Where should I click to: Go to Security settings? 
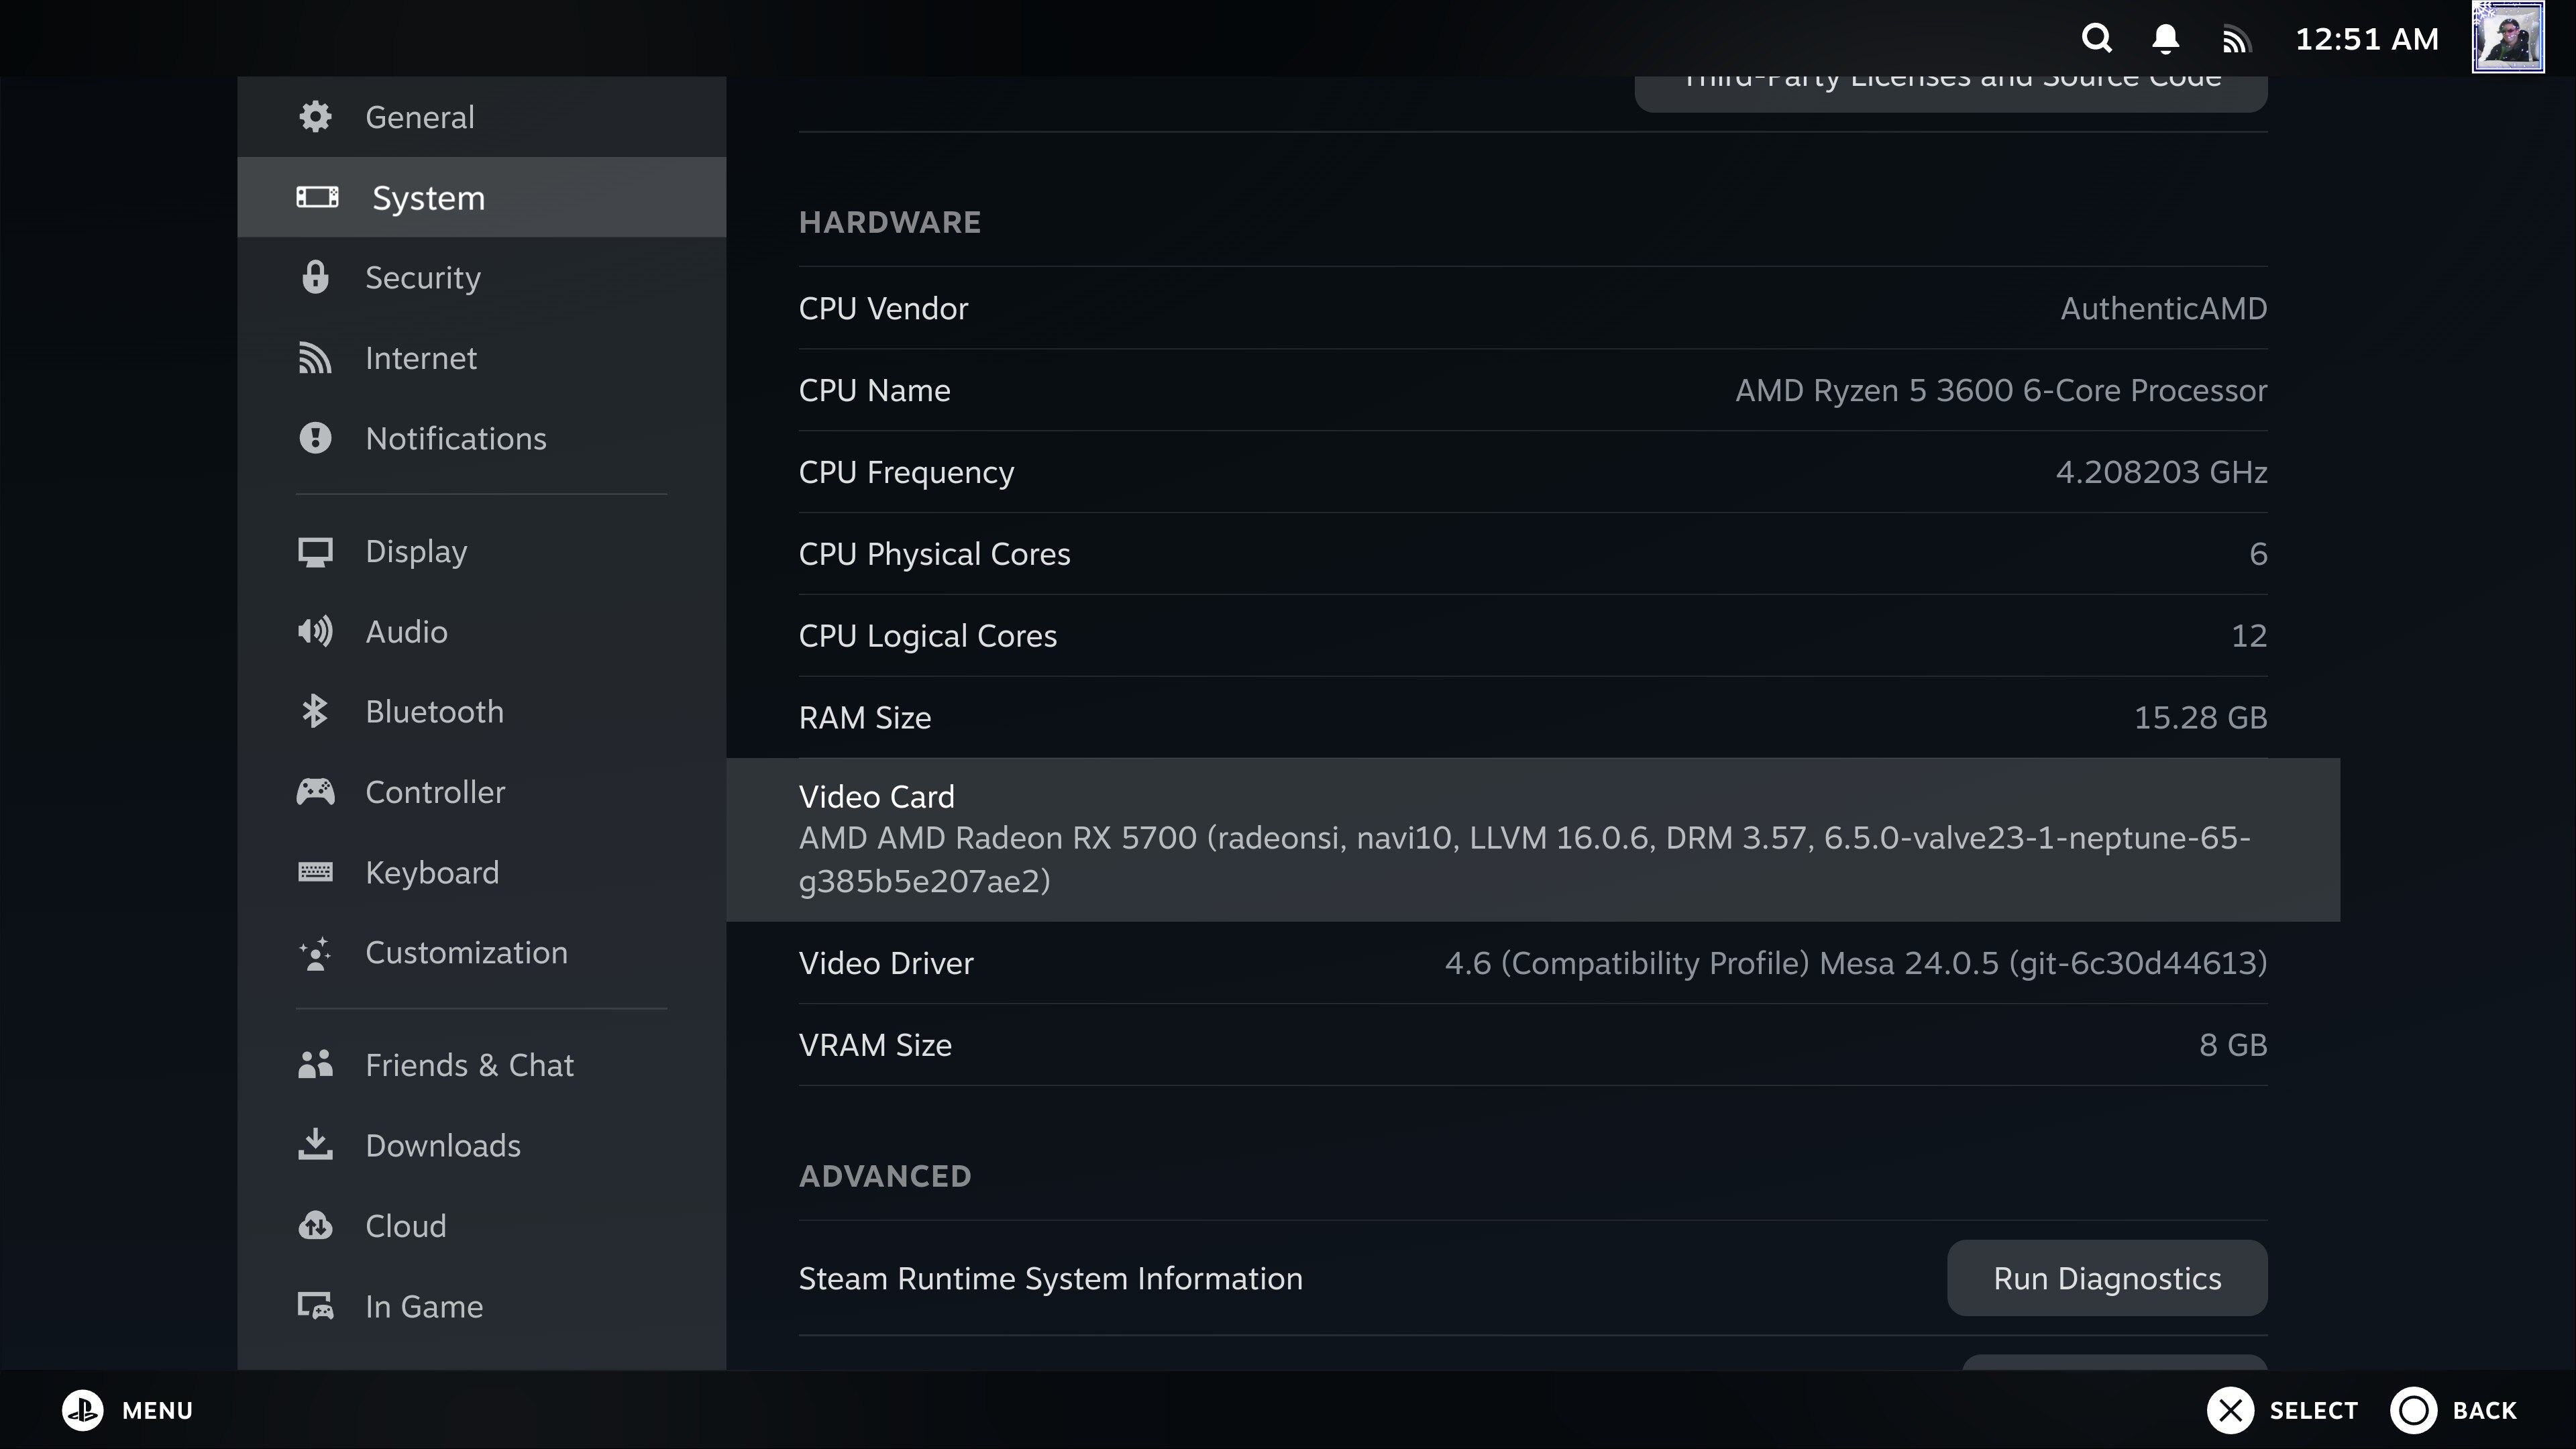(482, 277)
